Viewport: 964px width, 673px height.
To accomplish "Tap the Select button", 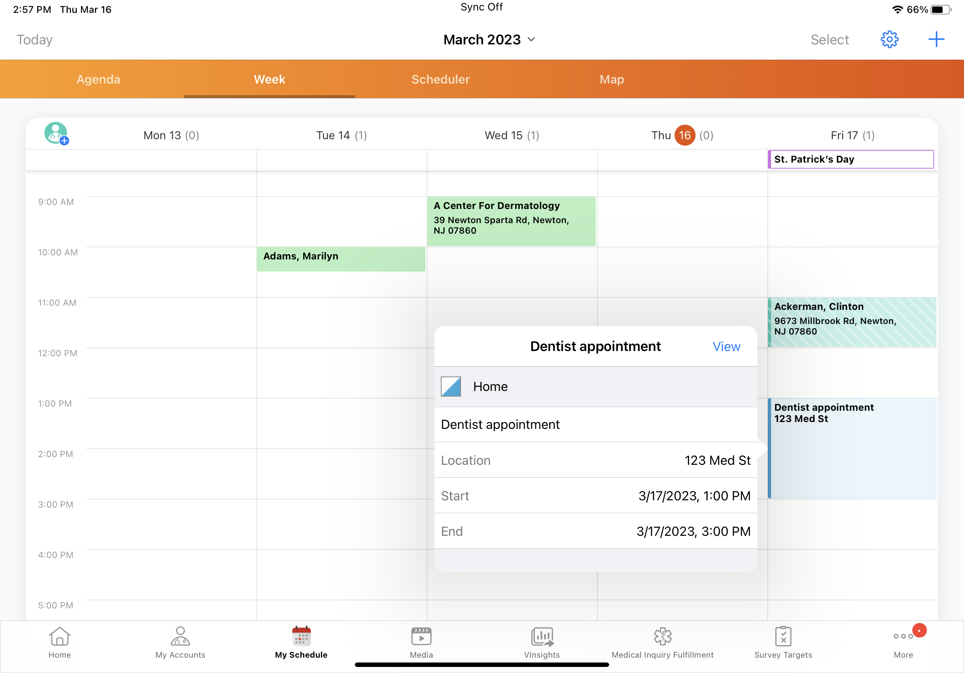I will tap(829, 40).
